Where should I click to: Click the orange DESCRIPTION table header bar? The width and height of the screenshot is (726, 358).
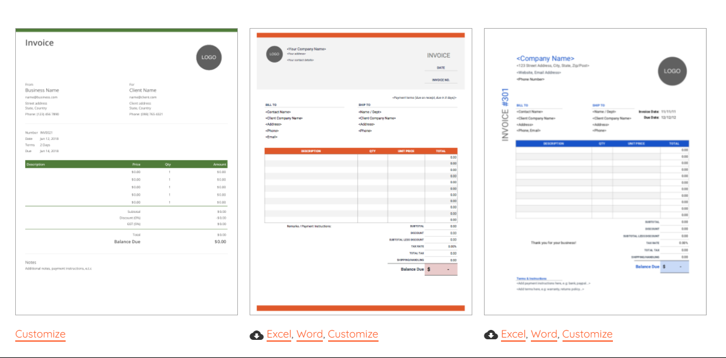(311, 151)
